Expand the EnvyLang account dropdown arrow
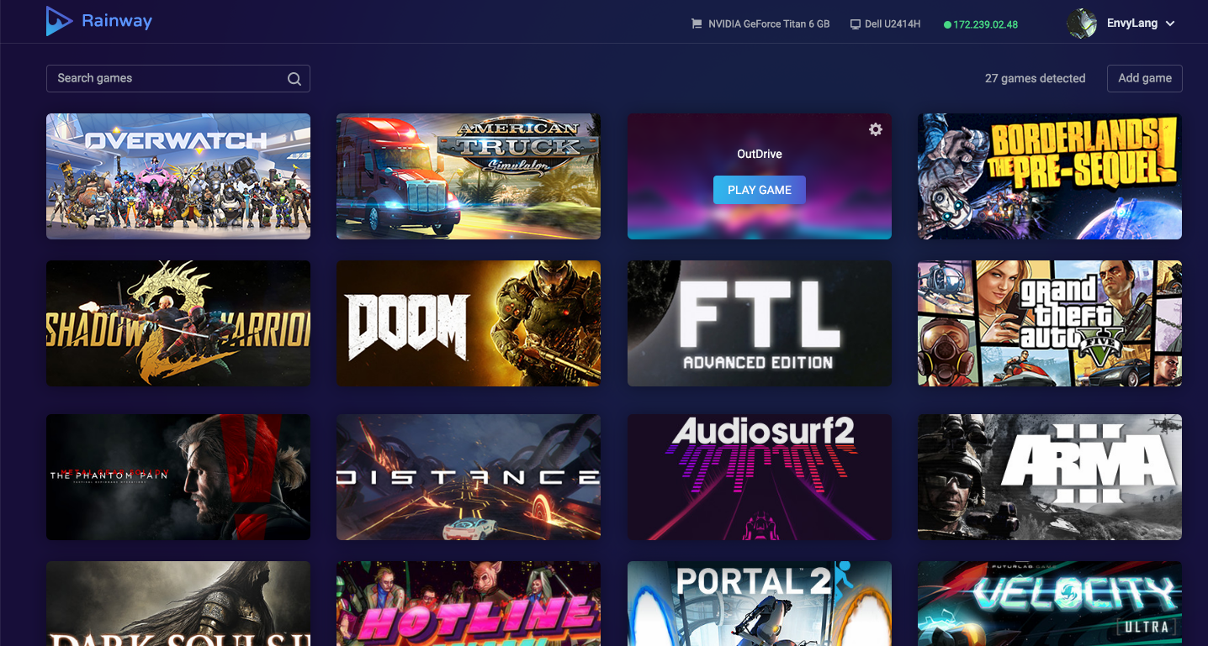Image resolution: width=1208 pixels, height=646 pixels. point(1170,24)
